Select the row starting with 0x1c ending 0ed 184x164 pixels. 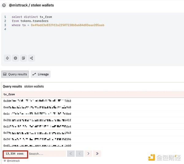pyautogui.click(x=93, y=114)
